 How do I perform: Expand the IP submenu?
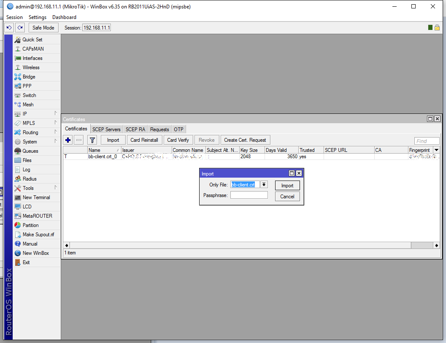coord(56,113)
